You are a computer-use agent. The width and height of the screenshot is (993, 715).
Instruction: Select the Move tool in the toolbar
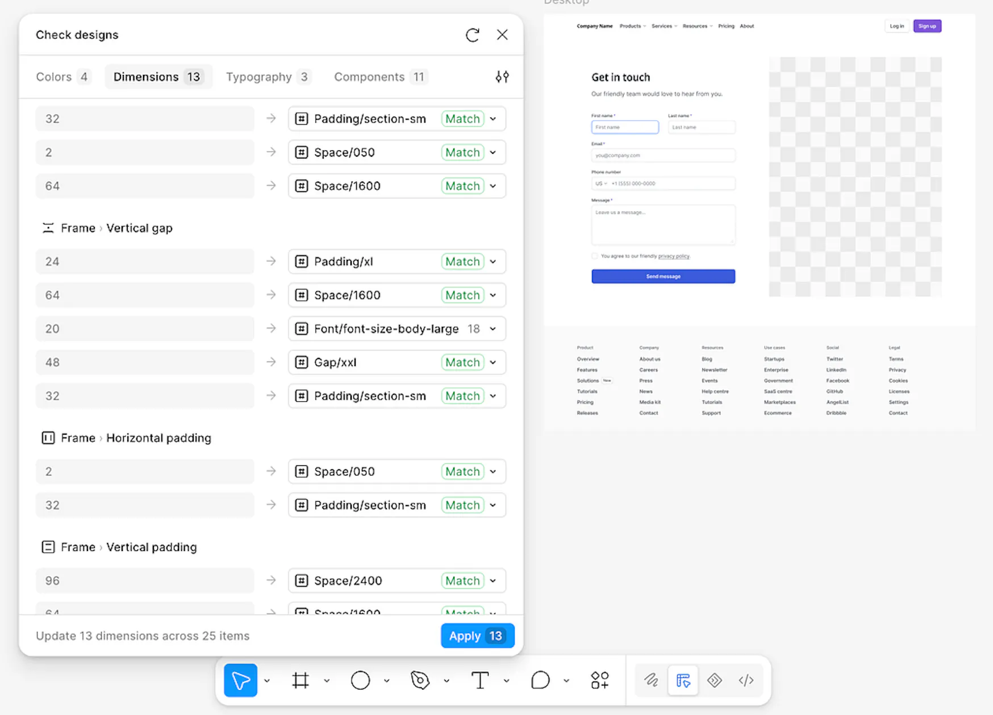(241, 680)
